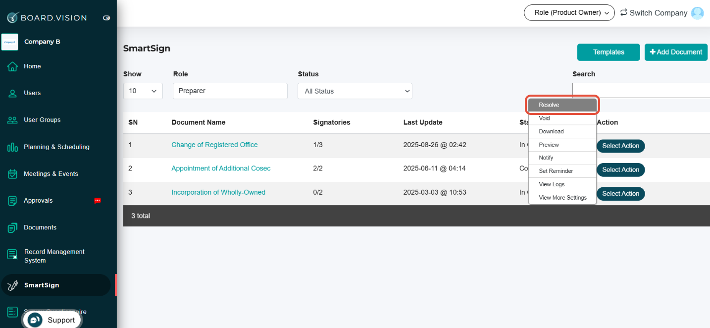Click Select Action for Incorporation of Wholly-Owned
Screen dimensions: 710x328
[x=620, y=194]
